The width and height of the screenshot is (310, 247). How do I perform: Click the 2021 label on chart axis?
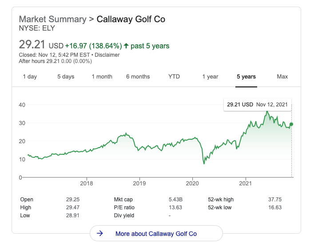(x=246, y=183)
